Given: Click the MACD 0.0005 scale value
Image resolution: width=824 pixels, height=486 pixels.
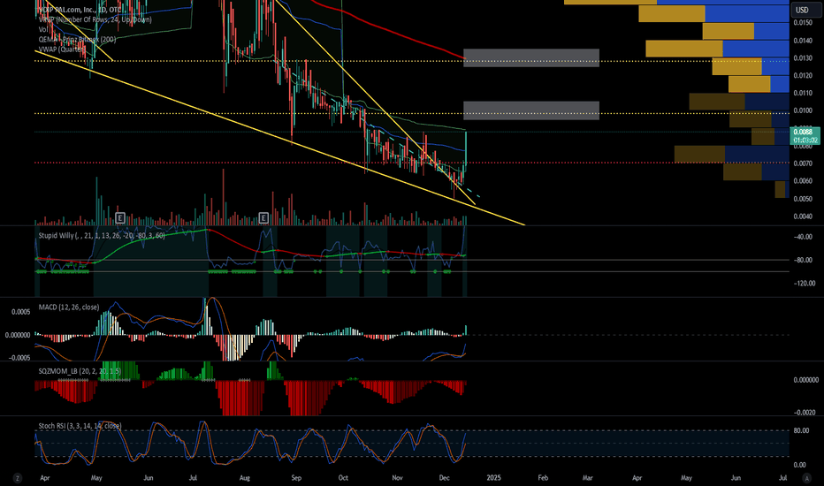Looking at the screenshot, I should point(21,312).
